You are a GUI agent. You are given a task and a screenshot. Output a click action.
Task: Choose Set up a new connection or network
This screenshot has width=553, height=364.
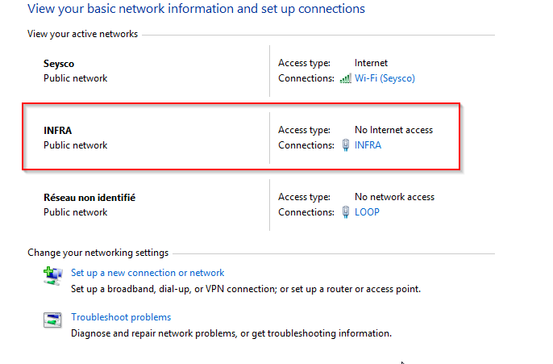click(148, 273)
